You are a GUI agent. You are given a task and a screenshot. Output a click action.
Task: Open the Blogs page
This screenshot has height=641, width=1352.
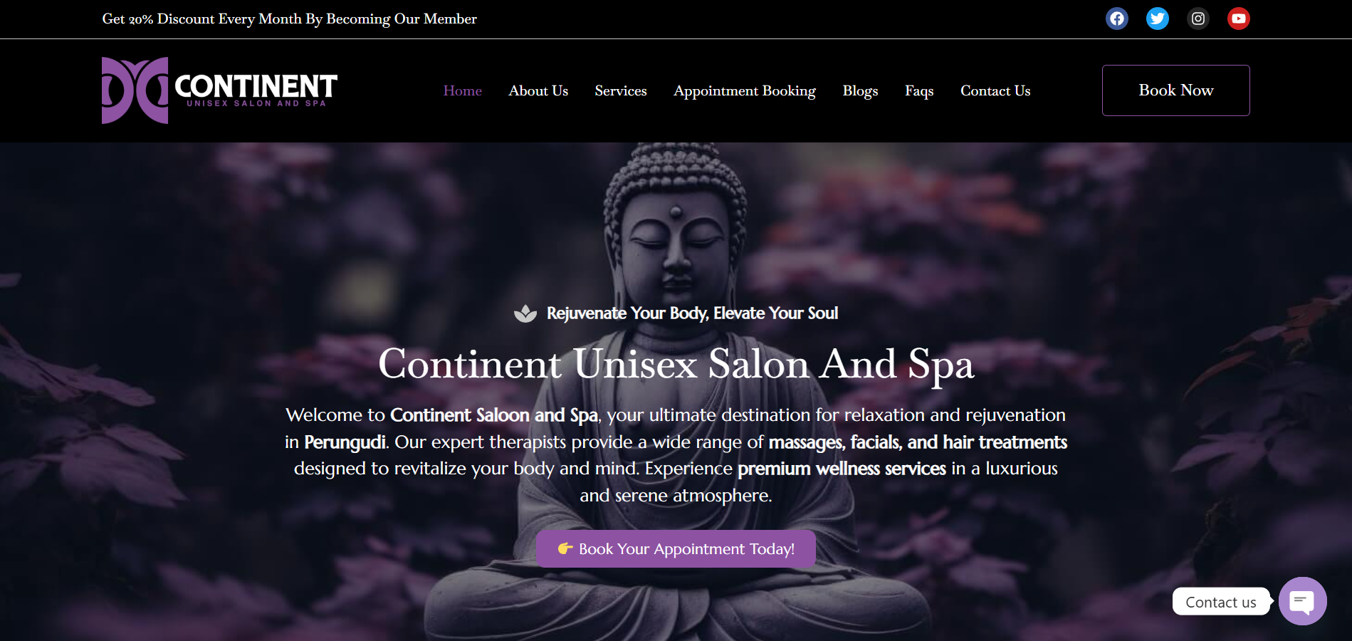(x=860, y=90)
